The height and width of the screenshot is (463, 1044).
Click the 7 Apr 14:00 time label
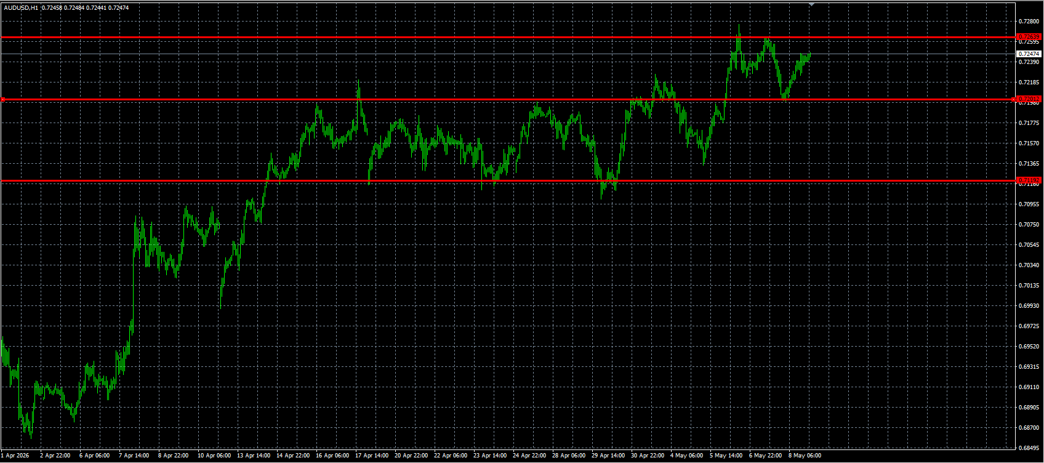point(134,456)
